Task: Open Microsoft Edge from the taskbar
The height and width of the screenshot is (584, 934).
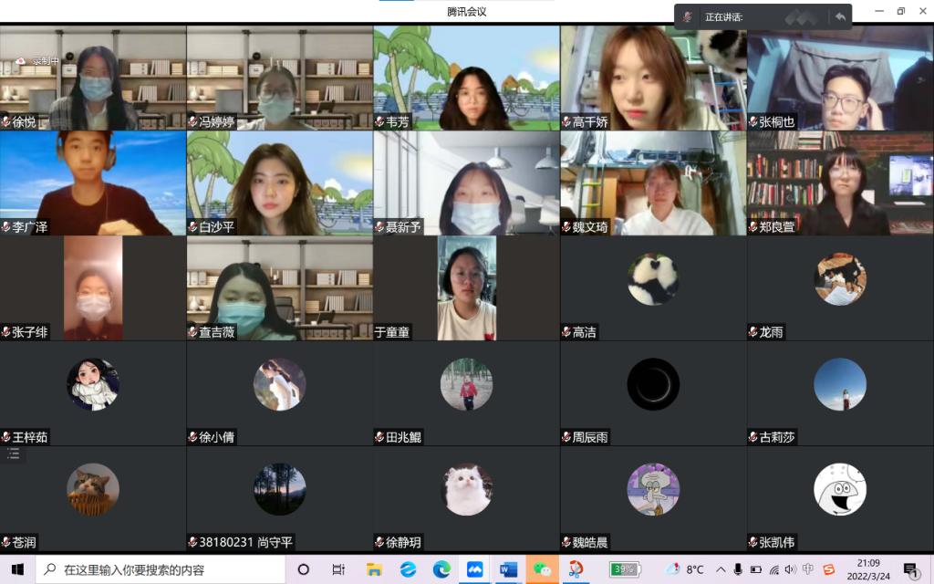Action: 441,569
